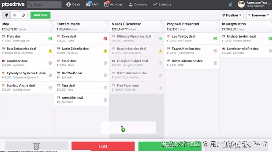Click Leo Tolstoy deal green activity icon
Image resolution: width=272 pixels, height=152 pixels.
coord(215,38)
